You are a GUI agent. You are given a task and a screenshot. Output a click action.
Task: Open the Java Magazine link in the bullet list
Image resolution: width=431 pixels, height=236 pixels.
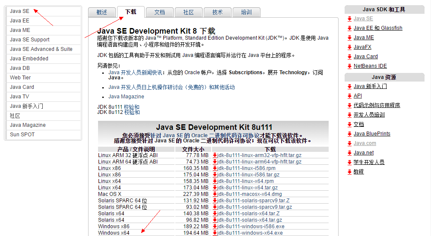(126, 97)
